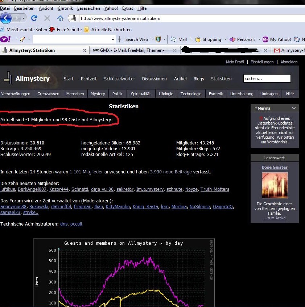
Task: Expand the Mail dropdown arrow
Action: pos(191,39)
